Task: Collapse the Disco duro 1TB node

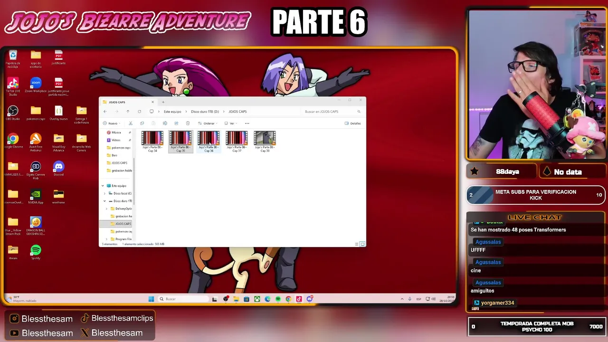Action: coord(104,201)
